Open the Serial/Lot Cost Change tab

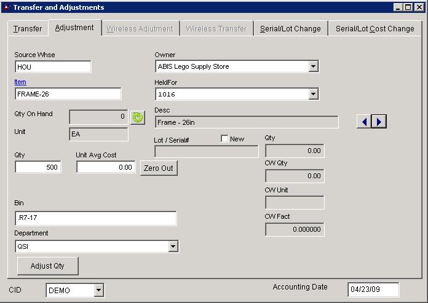click(x=374, y=29)
